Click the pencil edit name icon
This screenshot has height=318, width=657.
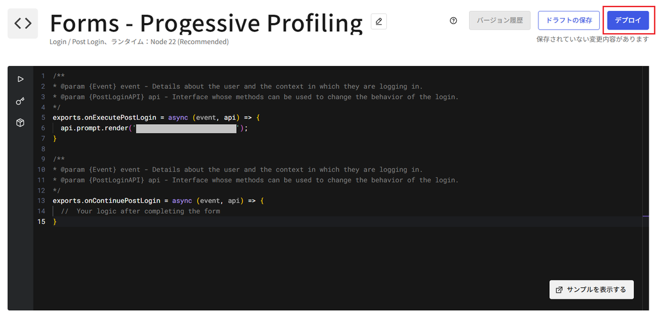click(379, 21)
